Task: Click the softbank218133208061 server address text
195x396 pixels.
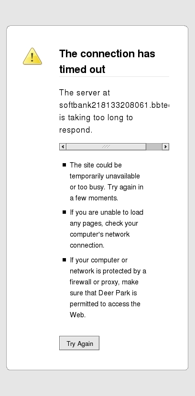Action: click(114, 105)
